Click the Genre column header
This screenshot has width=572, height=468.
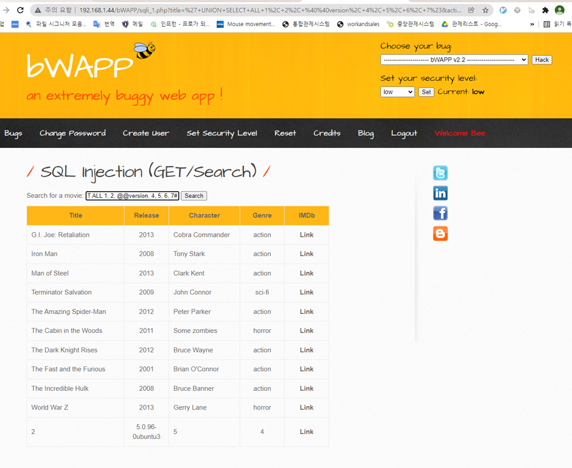coord(262,215)
